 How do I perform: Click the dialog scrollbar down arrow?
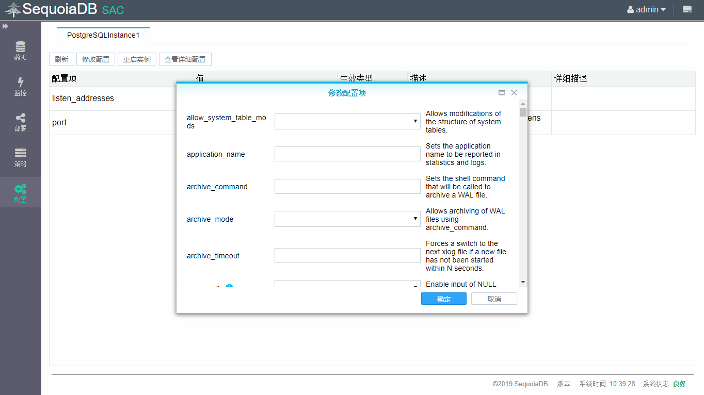523,282
